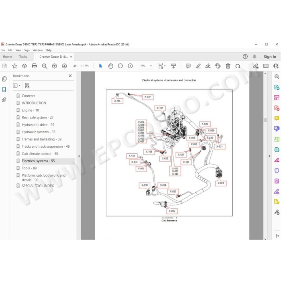Rotate the page view icon
This screenshot has width=281, height=281.
238,66
